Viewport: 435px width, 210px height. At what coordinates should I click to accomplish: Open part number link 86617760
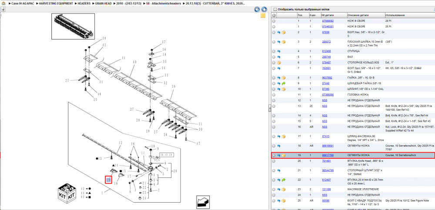(328, 155)
